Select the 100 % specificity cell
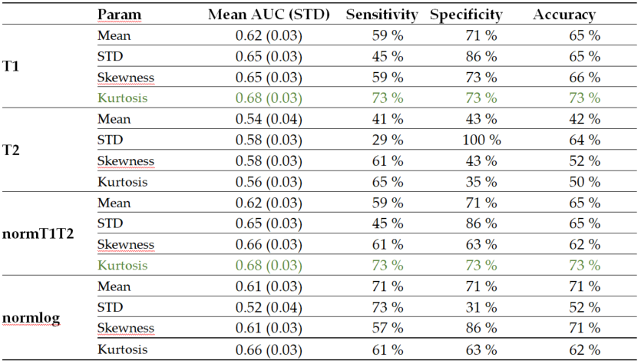This screenshot has width=641, height=364. click(484, 140)
